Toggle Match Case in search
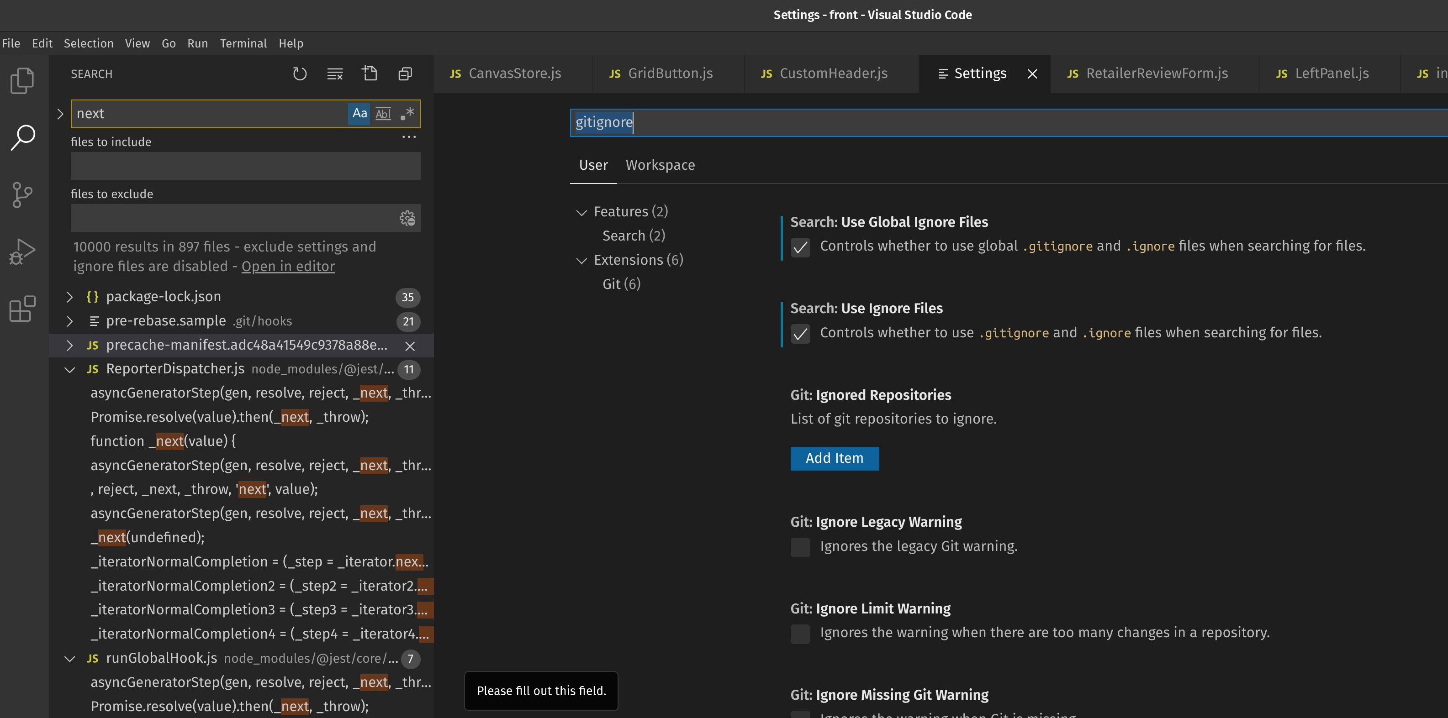The height and width of the screenshot is (718, 1448). point(359,114)
